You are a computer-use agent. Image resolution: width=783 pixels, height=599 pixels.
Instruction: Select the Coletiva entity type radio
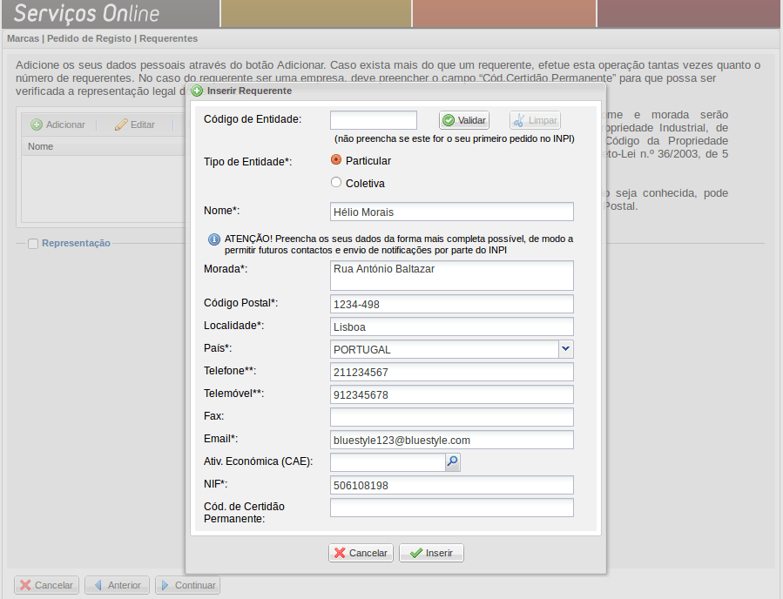click(336, 183)
